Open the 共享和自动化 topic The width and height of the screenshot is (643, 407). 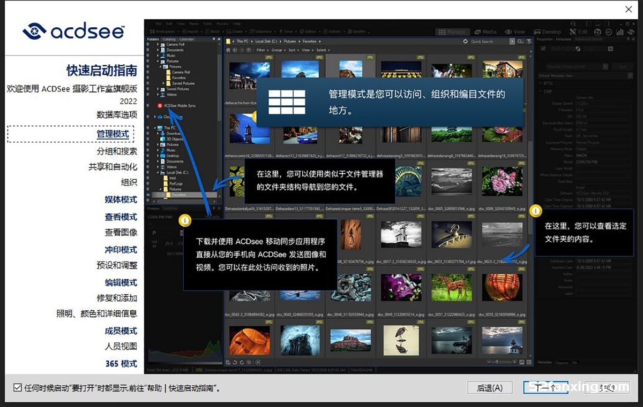(x=113, y=167)
